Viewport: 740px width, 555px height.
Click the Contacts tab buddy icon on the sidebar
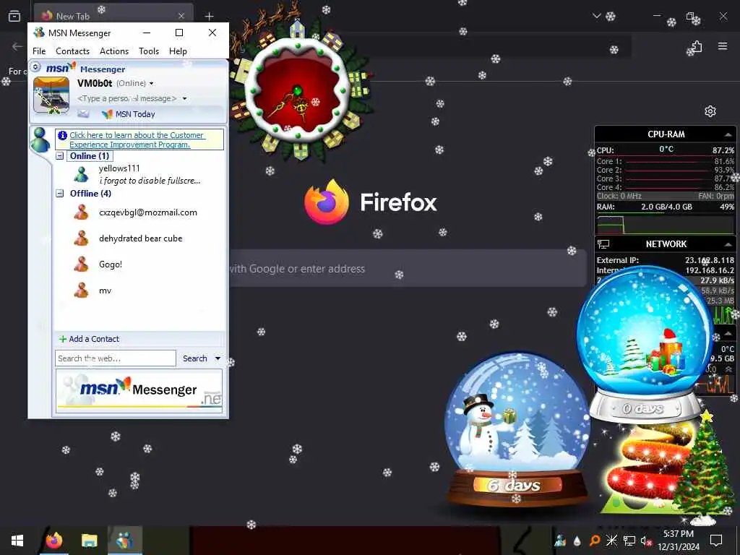tap(40, 139)
